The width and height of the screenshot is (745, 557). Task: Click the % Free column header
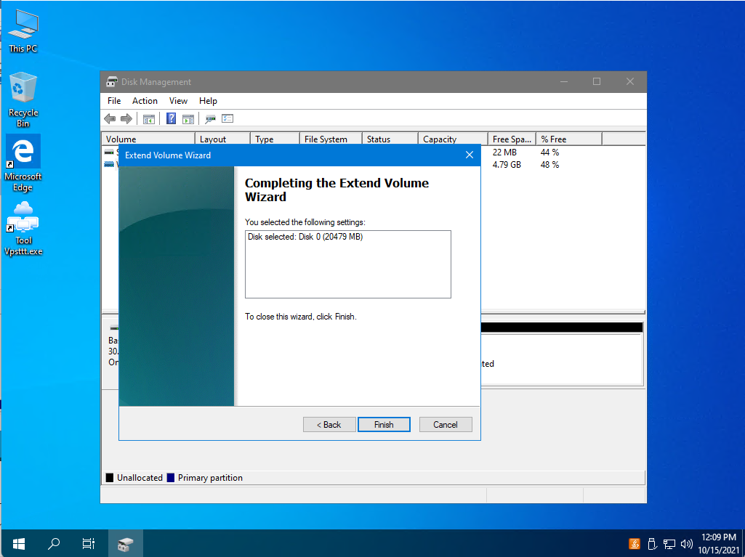[x=569, y=139]
